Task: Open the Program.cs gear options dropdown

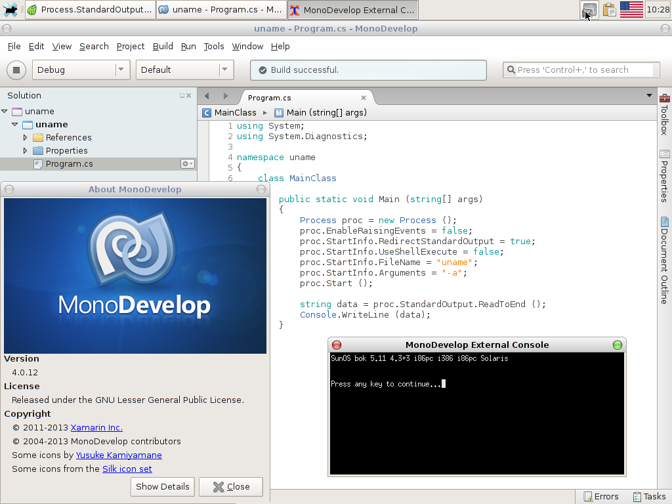Action: tap(187, 163)
